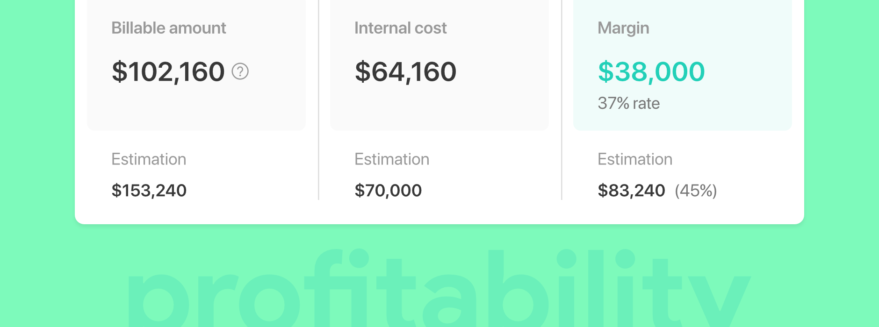Viewport: 879px width, 327px height.
Task: Click the help icon beside $102,160
Action: (240, 71)
